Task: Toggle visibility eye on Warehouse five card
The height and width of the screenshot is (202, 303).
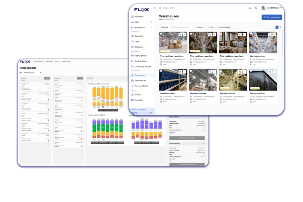Action: tap(270, 72)
